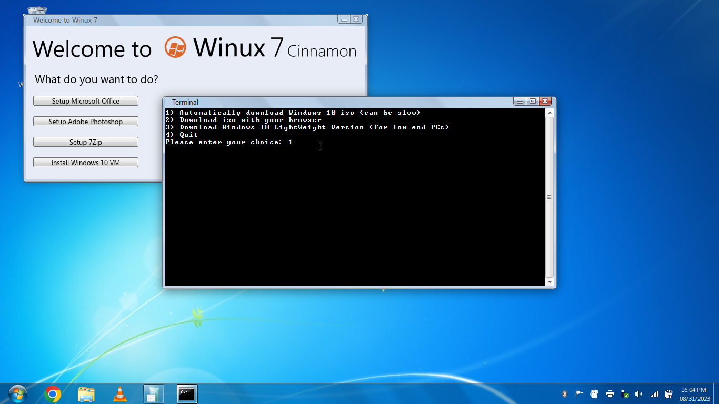719x404 pixels.
Task: Click the 'Cinnamon' text in welcome header
Action: (322, 50)
